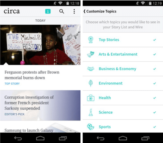Image resolution: width=163 pixels, height=143 pixels.
Task: Select the TODAY section header
Action: point(40,21)
